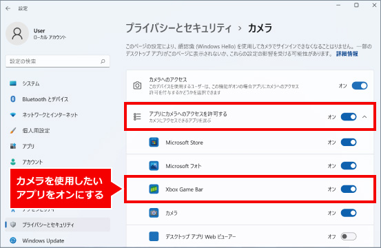Click the Bluetooth icon in the sidebar

pos(13,99)
